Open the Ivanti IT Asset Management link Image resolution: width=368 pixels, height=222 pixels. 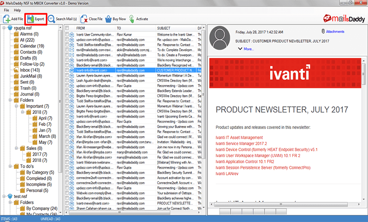239,137
